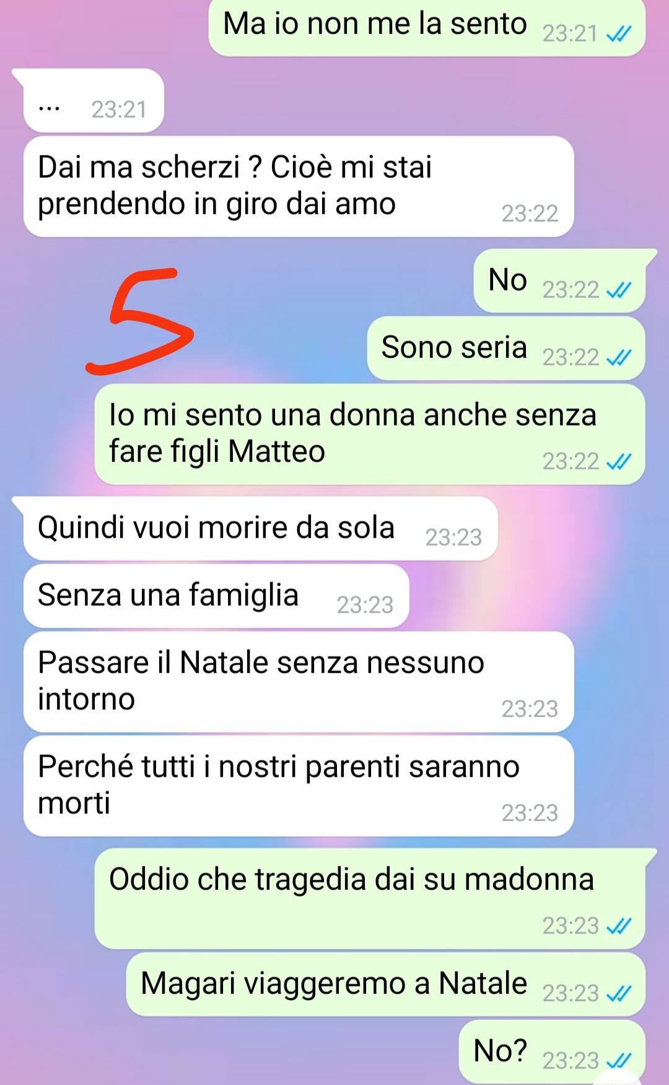Tap the blue ticks on 'Ma io non me la sento'
The image size is (669, 1085).
[x=619, y=33]
